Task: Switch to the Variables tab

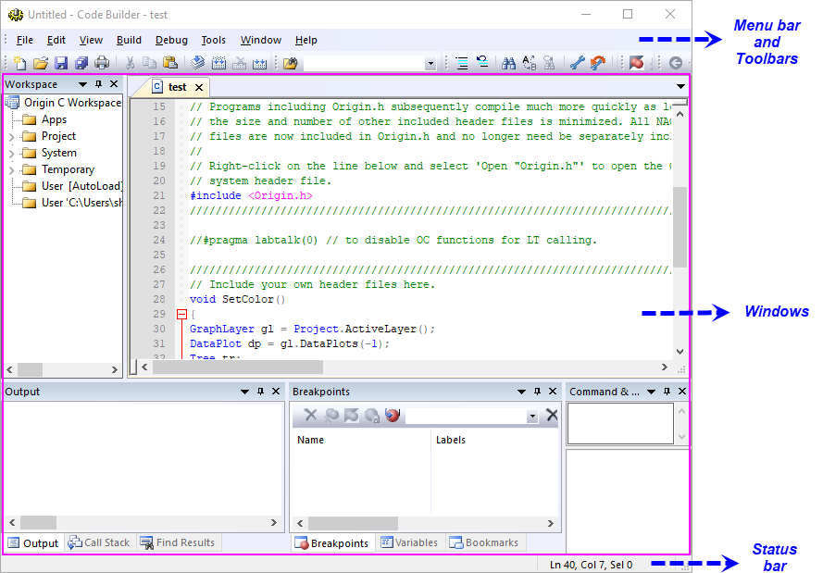Action: point(410,542)
